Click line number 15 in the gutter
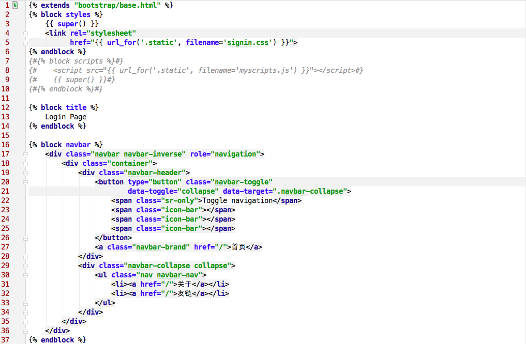 5,135
